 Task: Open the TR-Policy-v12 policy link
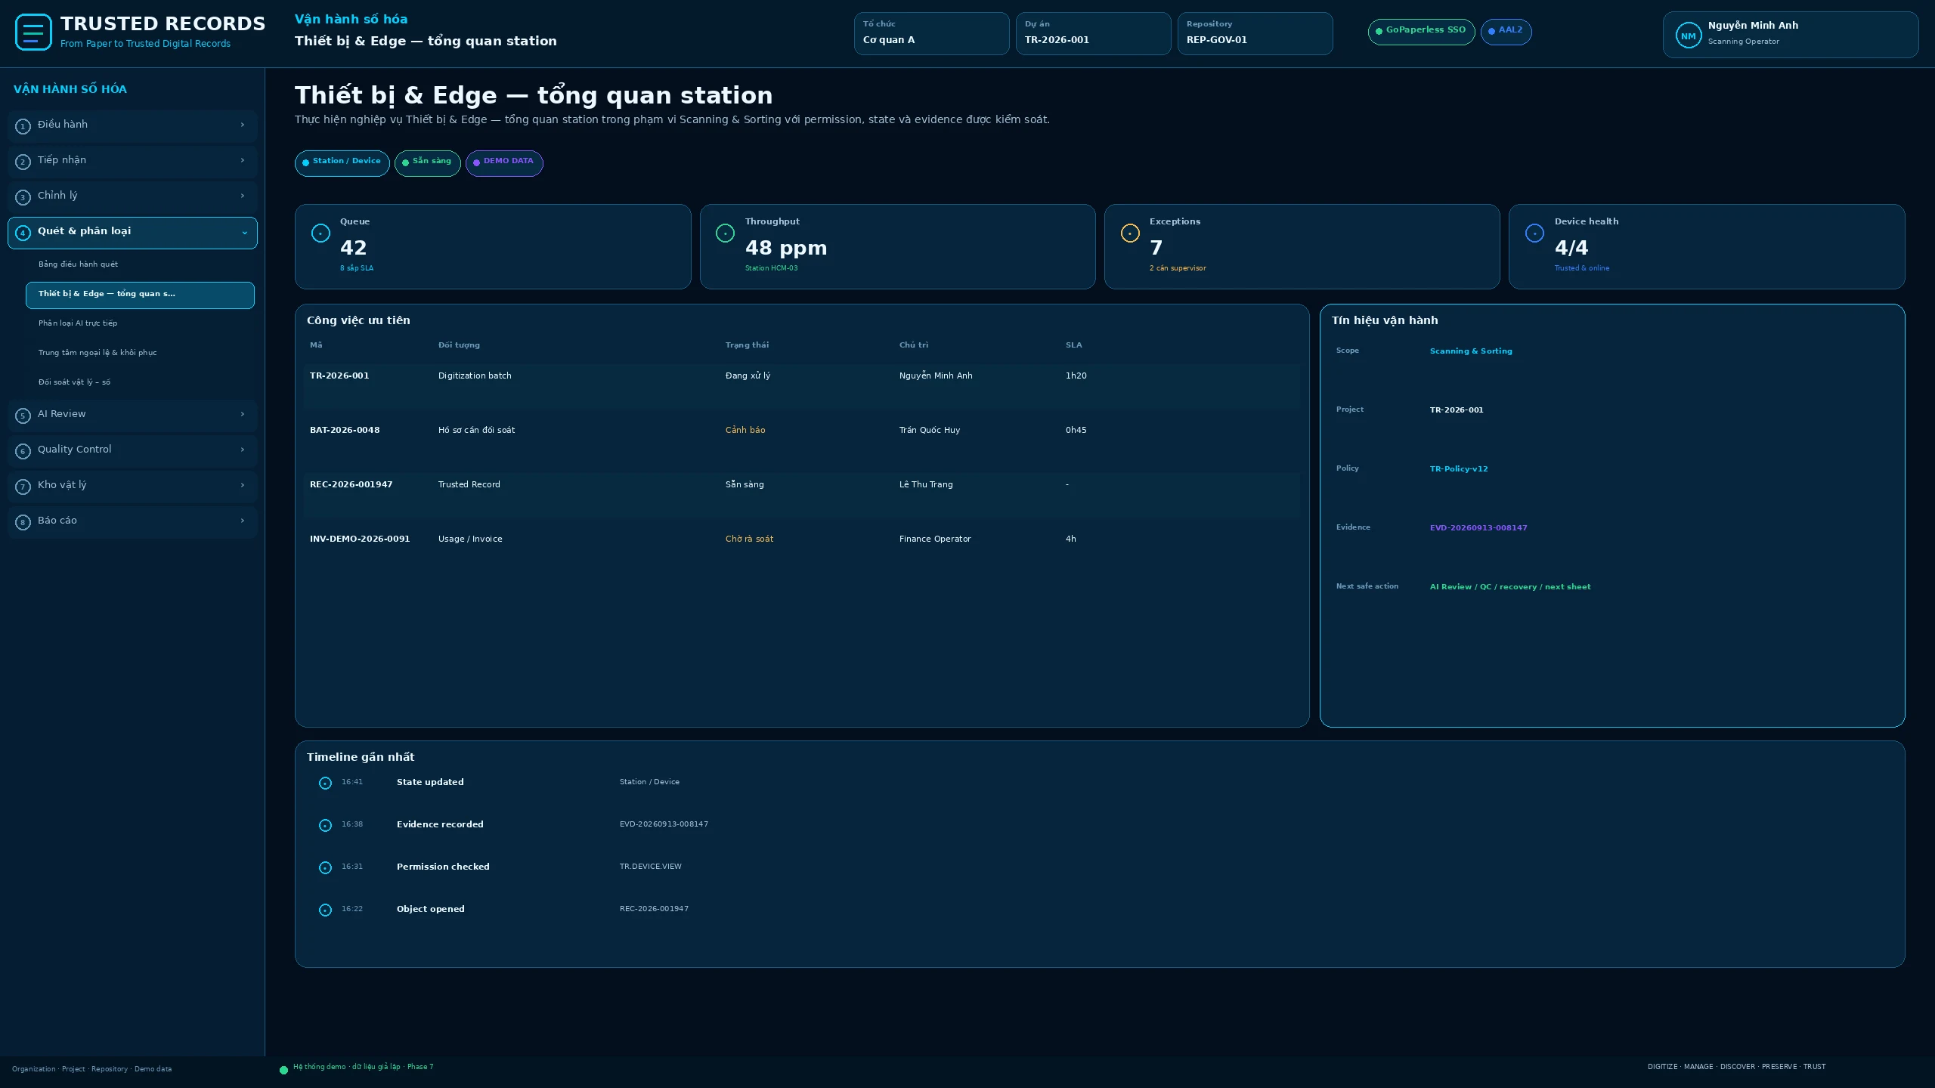click(x=1458, y=469)
